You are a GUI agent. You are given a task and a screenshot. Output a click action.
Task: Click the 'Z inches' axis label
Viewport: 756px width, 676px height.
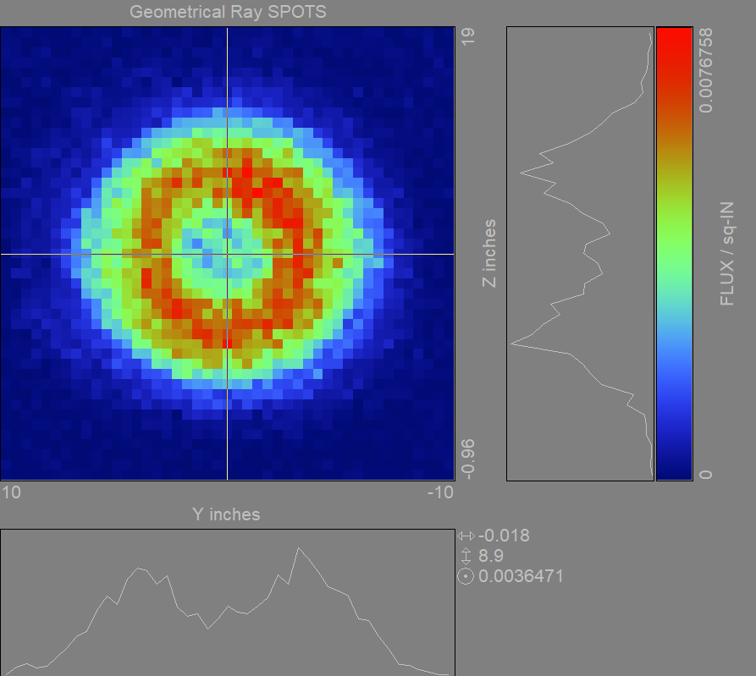tap(488, 254)
